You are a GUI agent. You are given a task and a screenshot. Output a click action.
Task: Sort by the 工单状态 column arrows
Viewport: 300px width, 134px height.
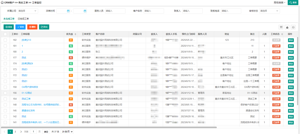282,34
